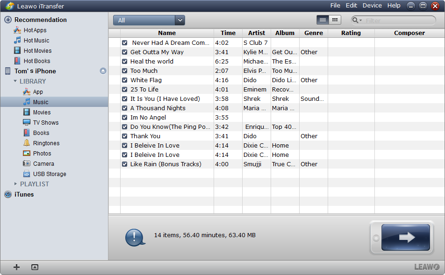Uncheck Like Rain (Bonus Tracks) checkbox

click(x=125, y=164)
